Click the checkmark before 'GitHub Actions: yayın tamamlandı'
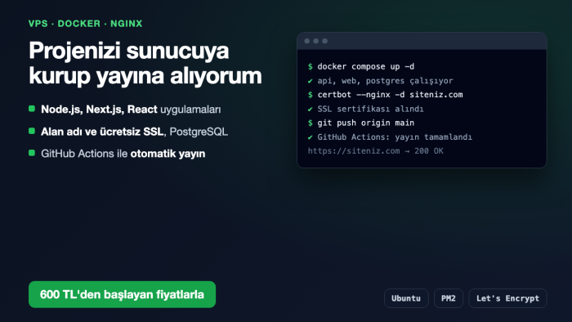Screen dimensions: 572x322 [310, 137]
